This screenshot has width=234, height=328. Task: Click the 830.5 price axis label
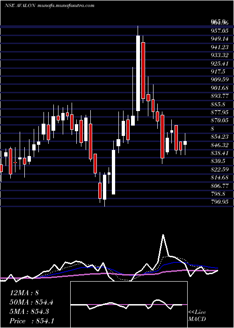pos(218,162)
